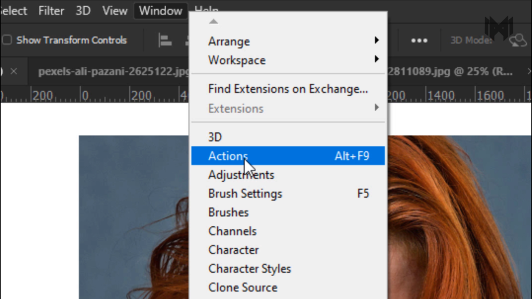This screenshot has width=532, height=299.
Task: Open the Filter menu
Action: coord(51,11)
